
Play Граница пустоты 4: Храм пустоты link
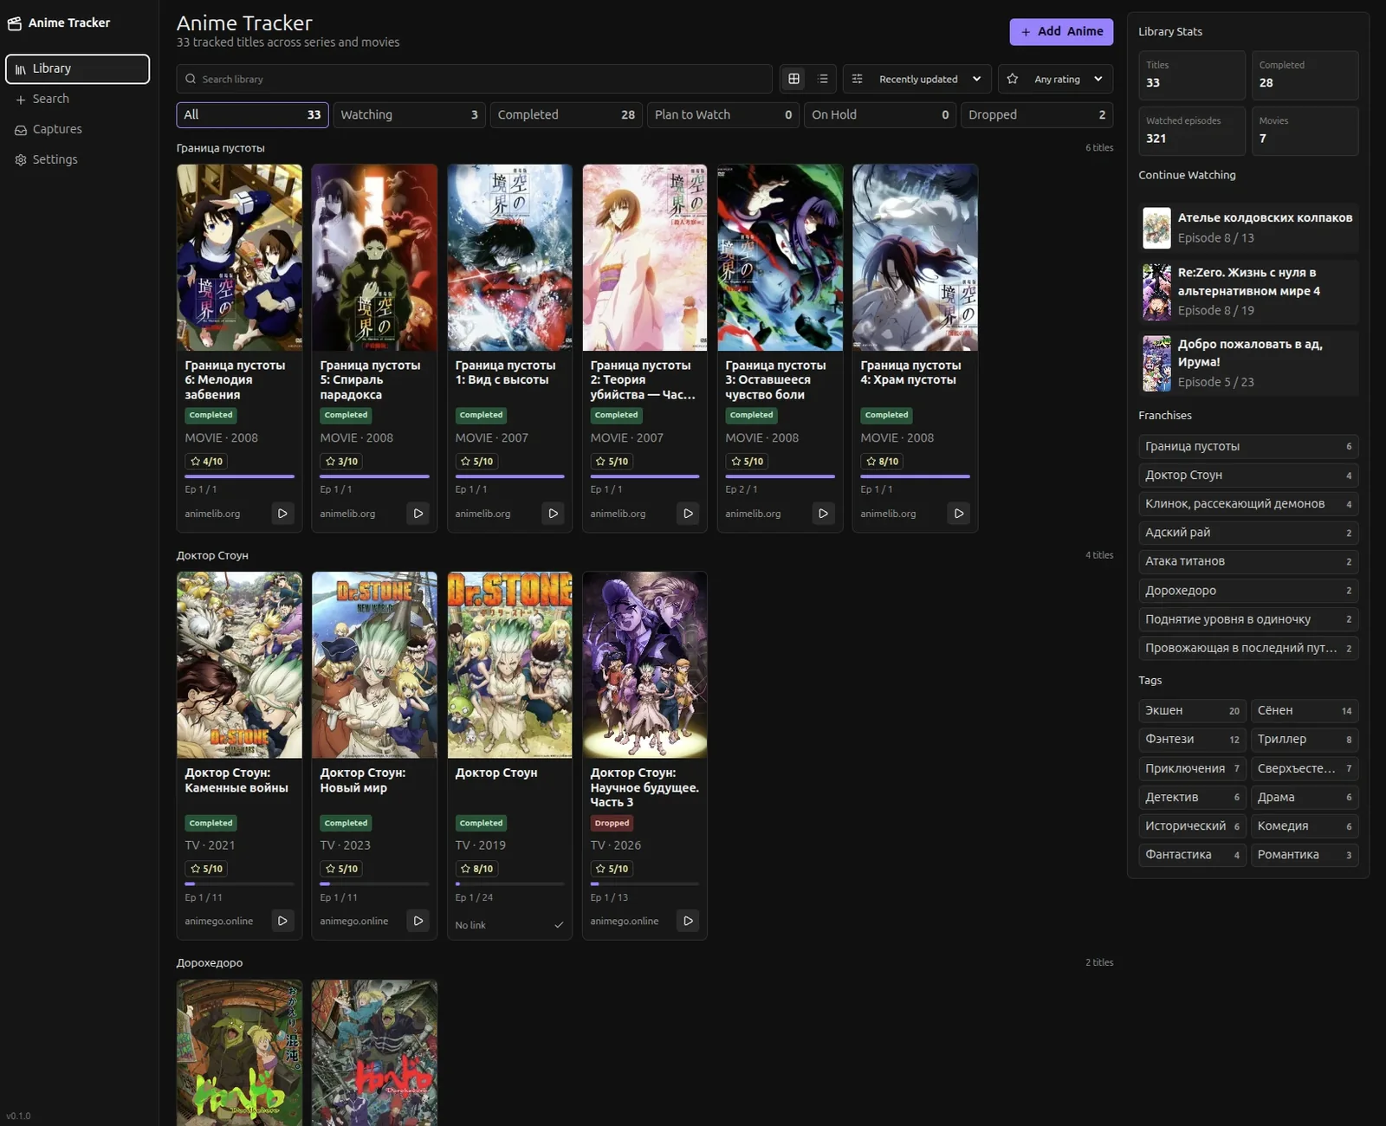coord(958,514)
